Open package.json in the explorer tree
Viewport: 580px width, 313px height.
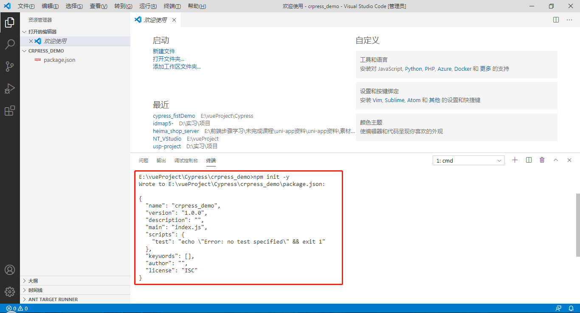(59, 60)
